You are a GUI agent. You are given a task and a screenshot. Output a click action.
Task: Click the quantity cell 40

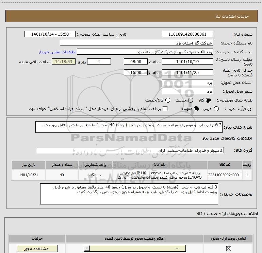pyautogui.click(x=62, y=175)
